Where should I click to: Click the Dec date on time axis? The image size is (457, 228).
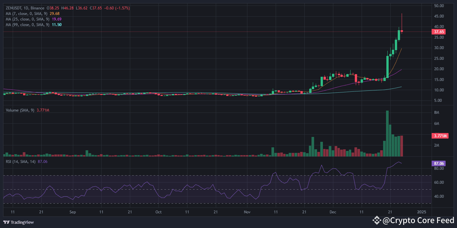(x=333, y=211)
